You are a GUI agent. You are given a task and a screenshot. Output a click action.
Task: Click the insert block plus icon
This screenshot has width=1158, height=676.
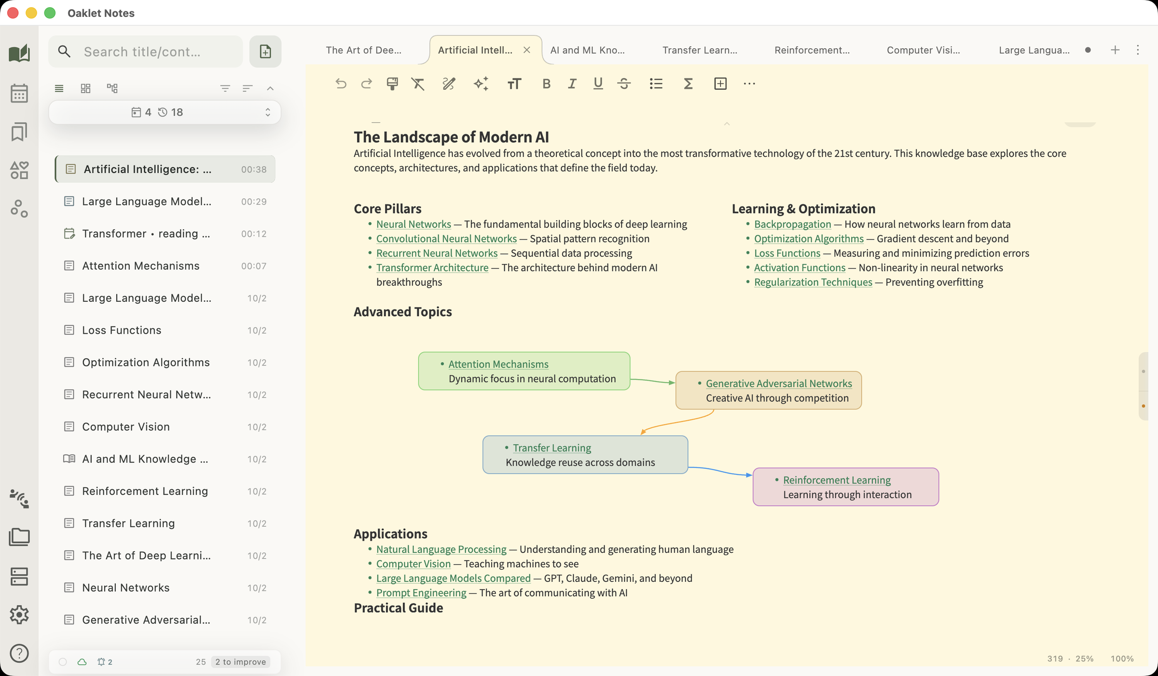tap(720, 84)
